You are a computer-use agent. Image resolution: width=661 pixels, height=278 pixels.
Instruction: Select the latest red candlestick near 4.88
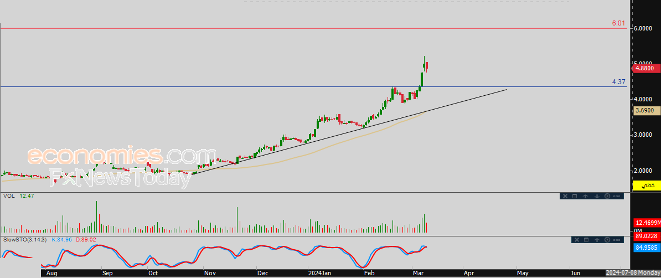[x=427, y=66]
